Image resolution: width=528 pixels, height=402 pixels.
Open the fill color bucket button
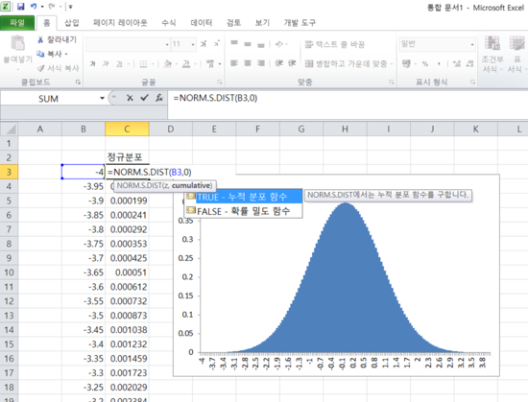click(x=168, y=63)
